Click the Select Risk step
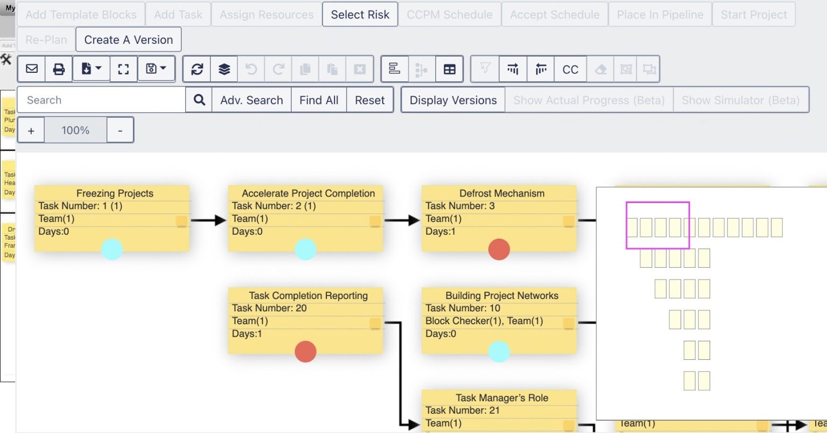 pos(360,15)
